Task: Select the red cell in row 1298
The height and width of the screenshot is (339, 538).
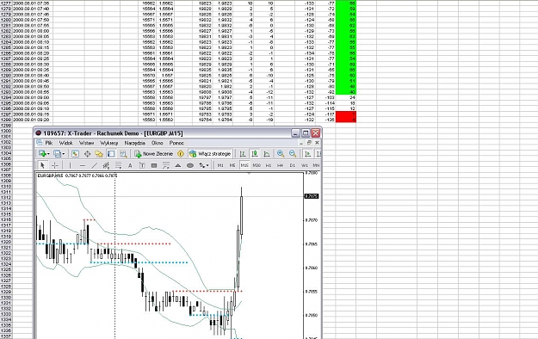Action: point(346,120)
